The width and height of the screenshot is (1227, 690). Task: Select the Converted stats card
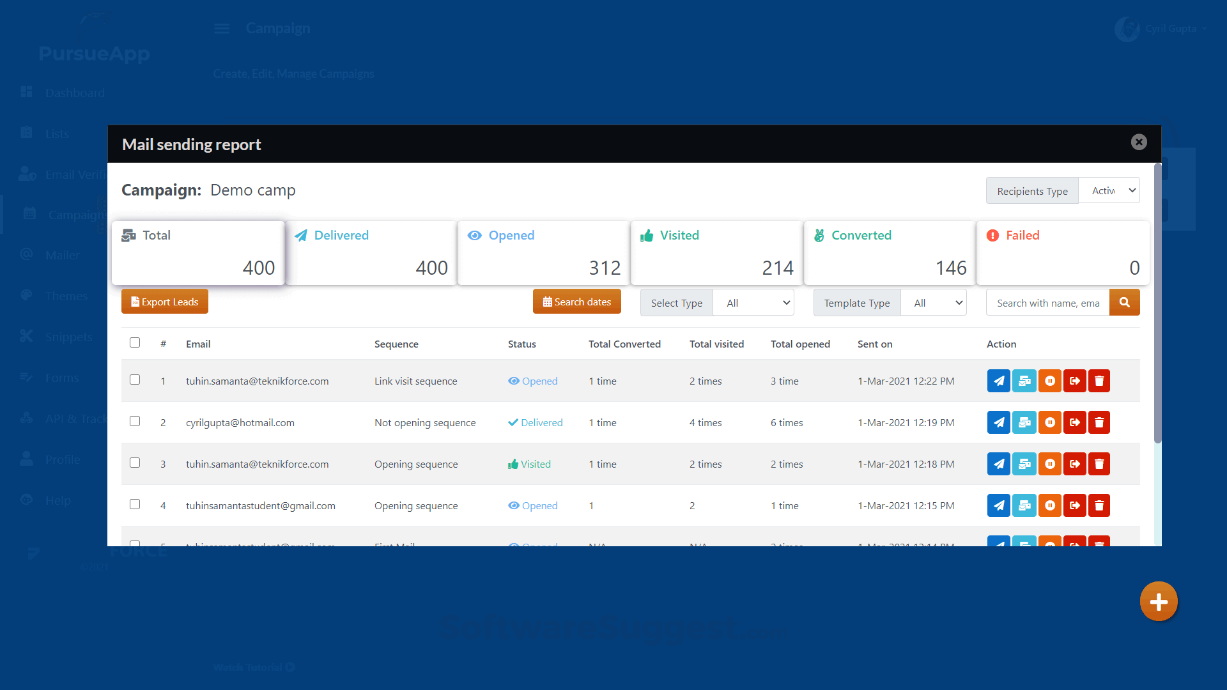click(x=889, y=253)
